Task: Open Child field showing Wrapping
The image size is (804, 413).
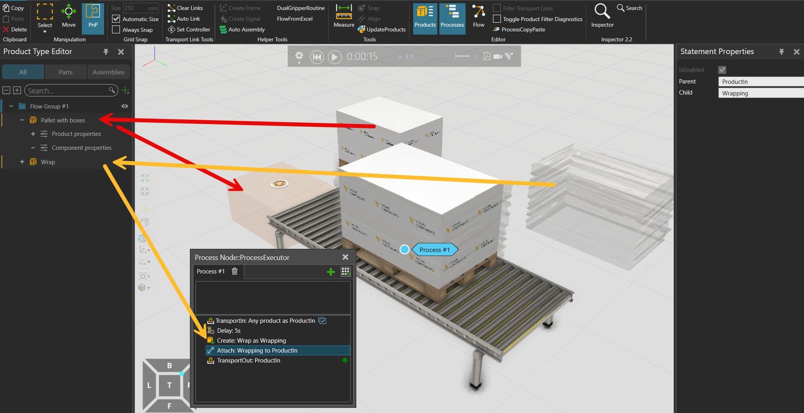Action: coord(761,93)
